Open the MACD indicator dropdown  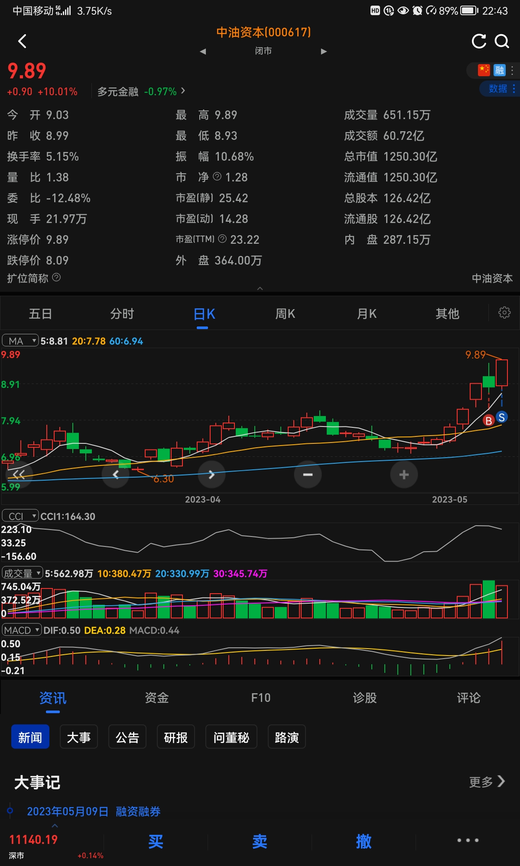[x=22, y=630]
